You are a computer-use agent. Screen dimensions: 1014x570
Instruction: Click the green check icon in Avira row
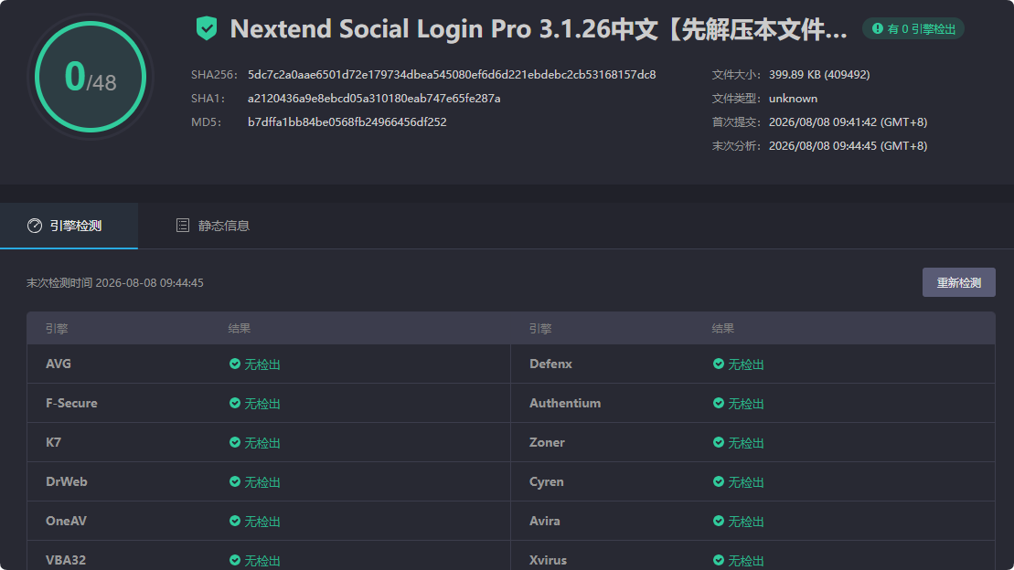pos(719,521)
